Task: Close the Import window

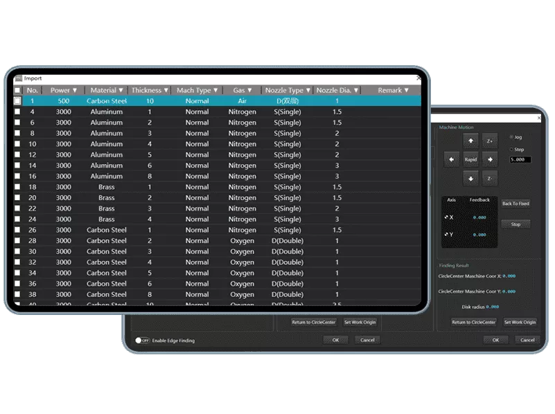Action: point(418,79)
